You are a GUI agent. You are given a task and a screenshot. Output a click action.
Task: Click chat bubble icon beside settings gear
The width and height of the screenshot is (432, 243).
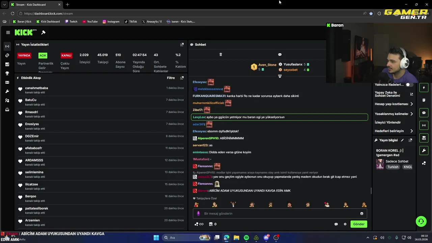336,224
